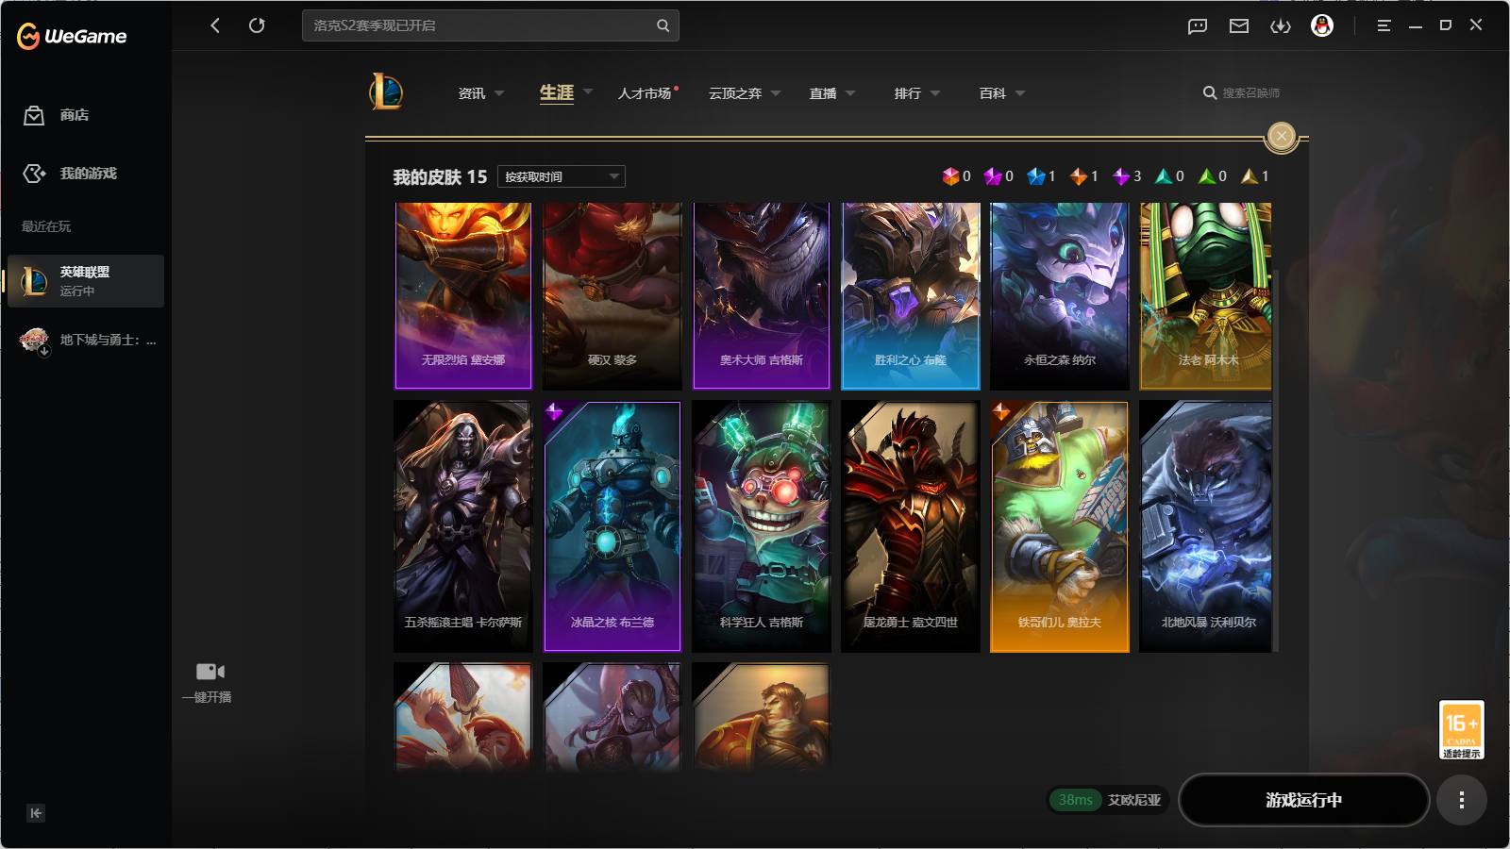Select the 冰晶之核 布兰德 skin card
The width and height of the screenshot is (1510, 849).
point(612,526)
